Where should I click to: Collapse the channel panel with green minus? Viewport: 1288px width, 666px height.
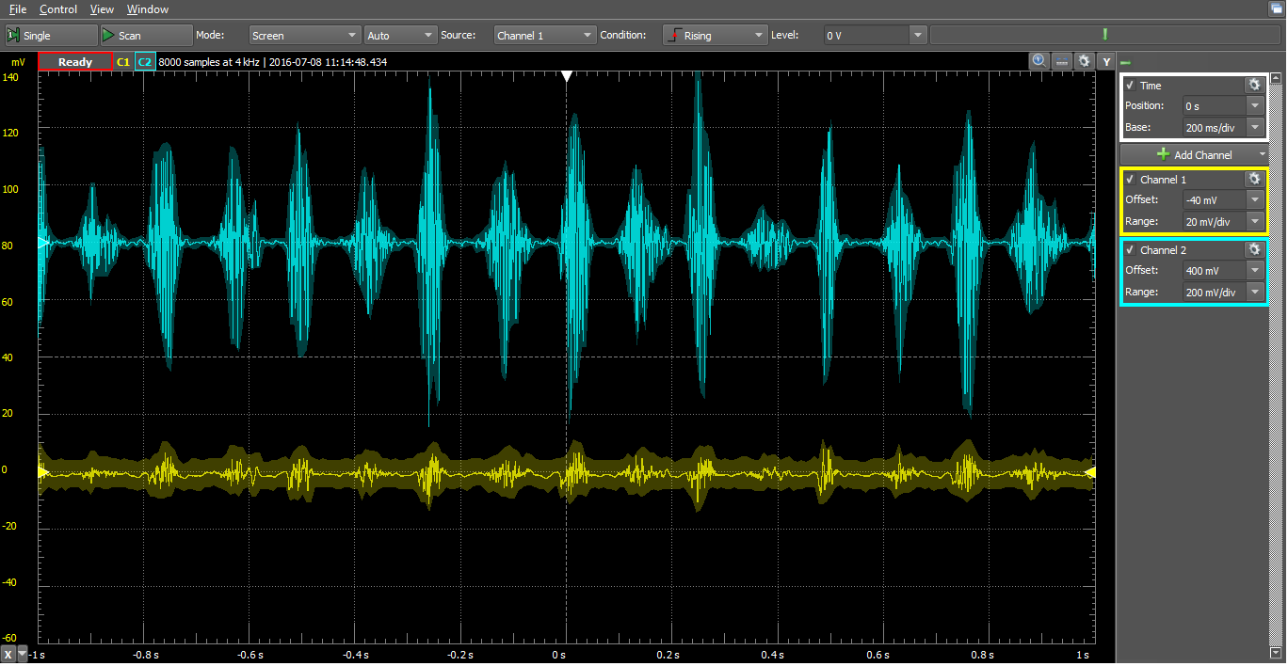point(1125,63)
